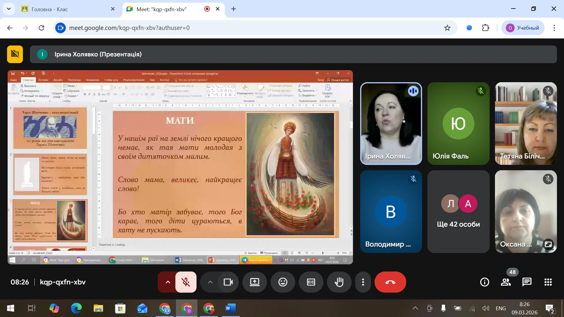Open Microsoft Word from the taskbar

230,308
